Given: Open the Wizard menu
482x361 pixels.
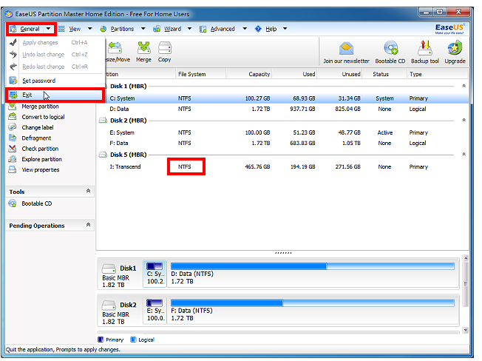Looking at the screenshot, I should coord(172,29).
